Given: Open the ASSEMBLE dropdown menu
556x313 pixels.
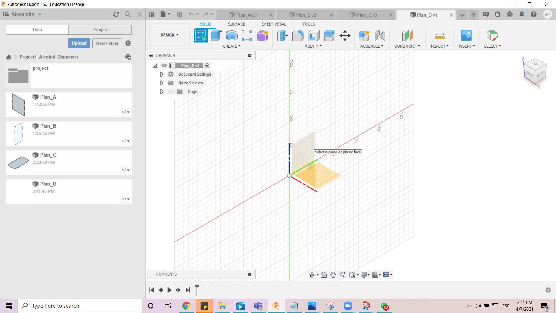Looking at the screenshot, I should (x=372, y=46).
